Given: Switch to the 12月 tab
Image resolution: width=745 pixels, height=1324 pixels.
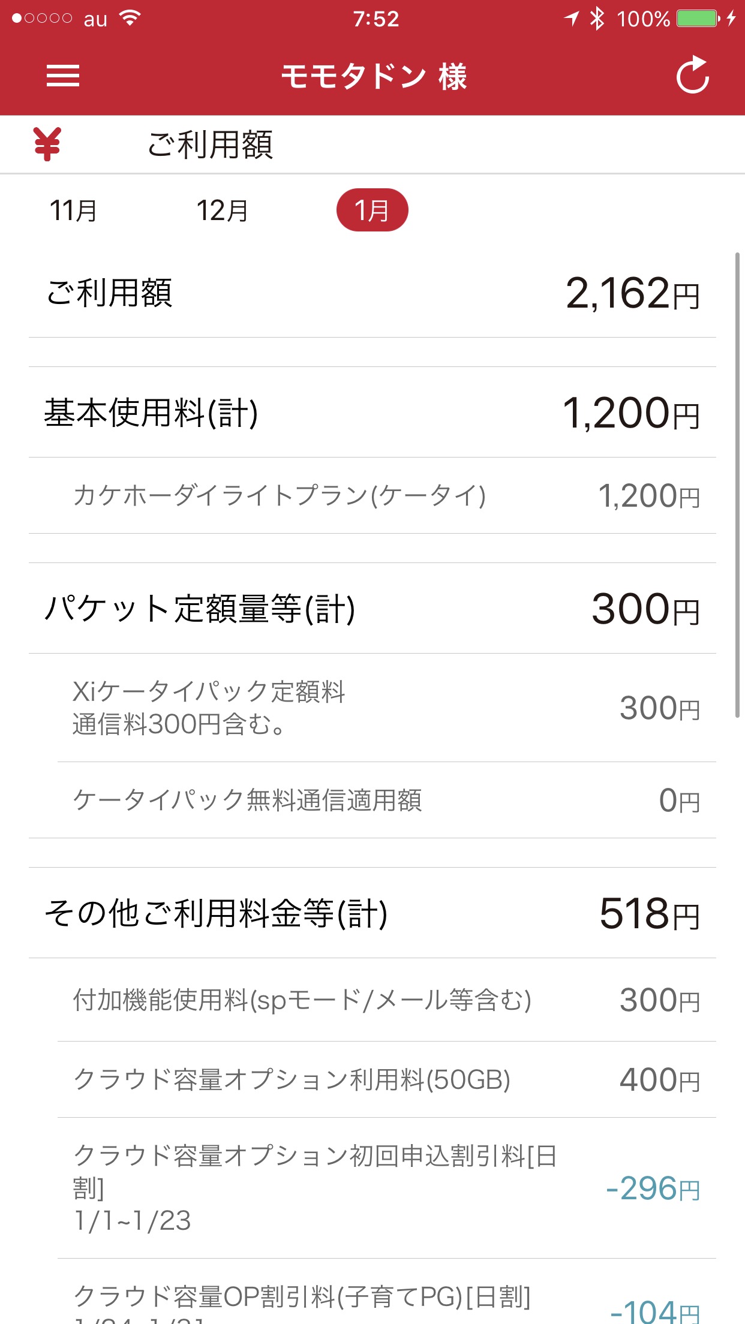Looking at the screenshot, I should [x=222, y=210].
